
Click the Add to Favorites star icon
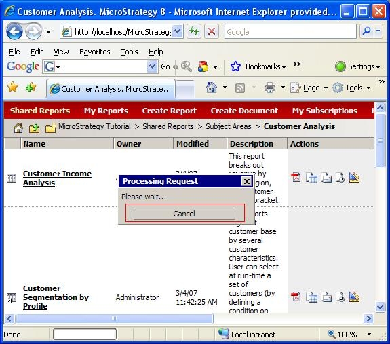point(31,87)
